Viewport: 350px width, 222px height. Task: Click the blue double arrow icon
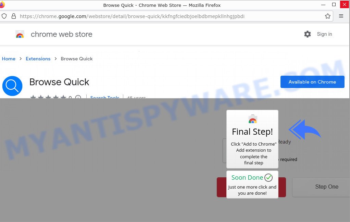[304, 130]
